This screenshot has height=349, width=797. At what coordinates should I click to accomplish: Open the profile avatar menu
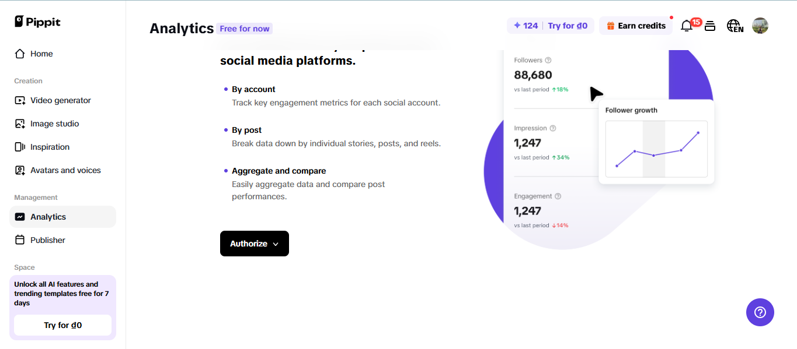760,25
